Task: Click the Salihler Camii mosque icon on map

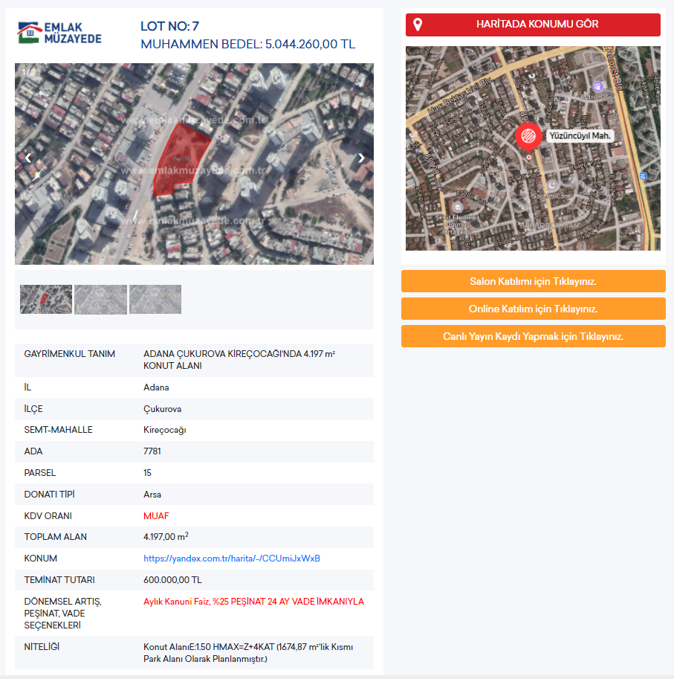Action: pos(551,184)
